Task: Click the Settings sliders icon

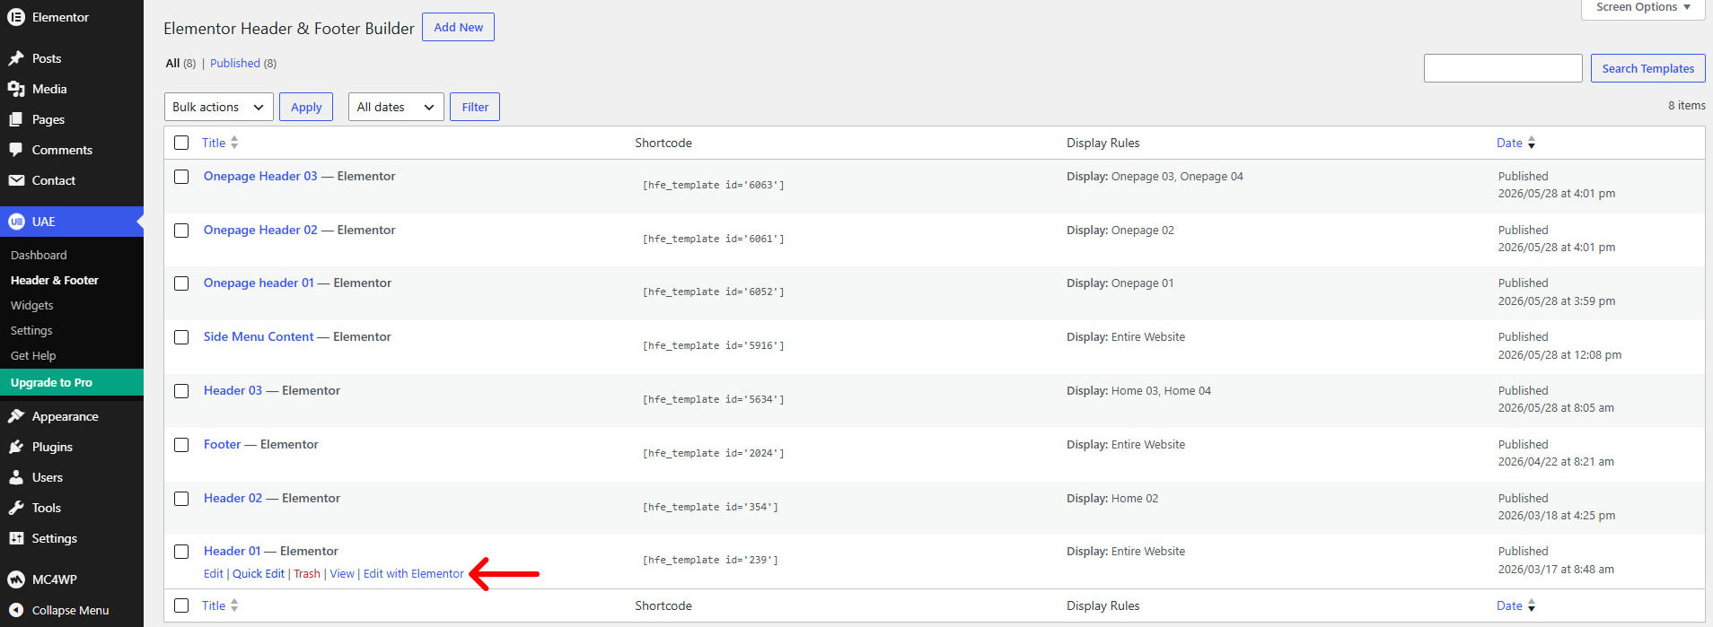Action: pyautogui.click(x=16, y=538)
